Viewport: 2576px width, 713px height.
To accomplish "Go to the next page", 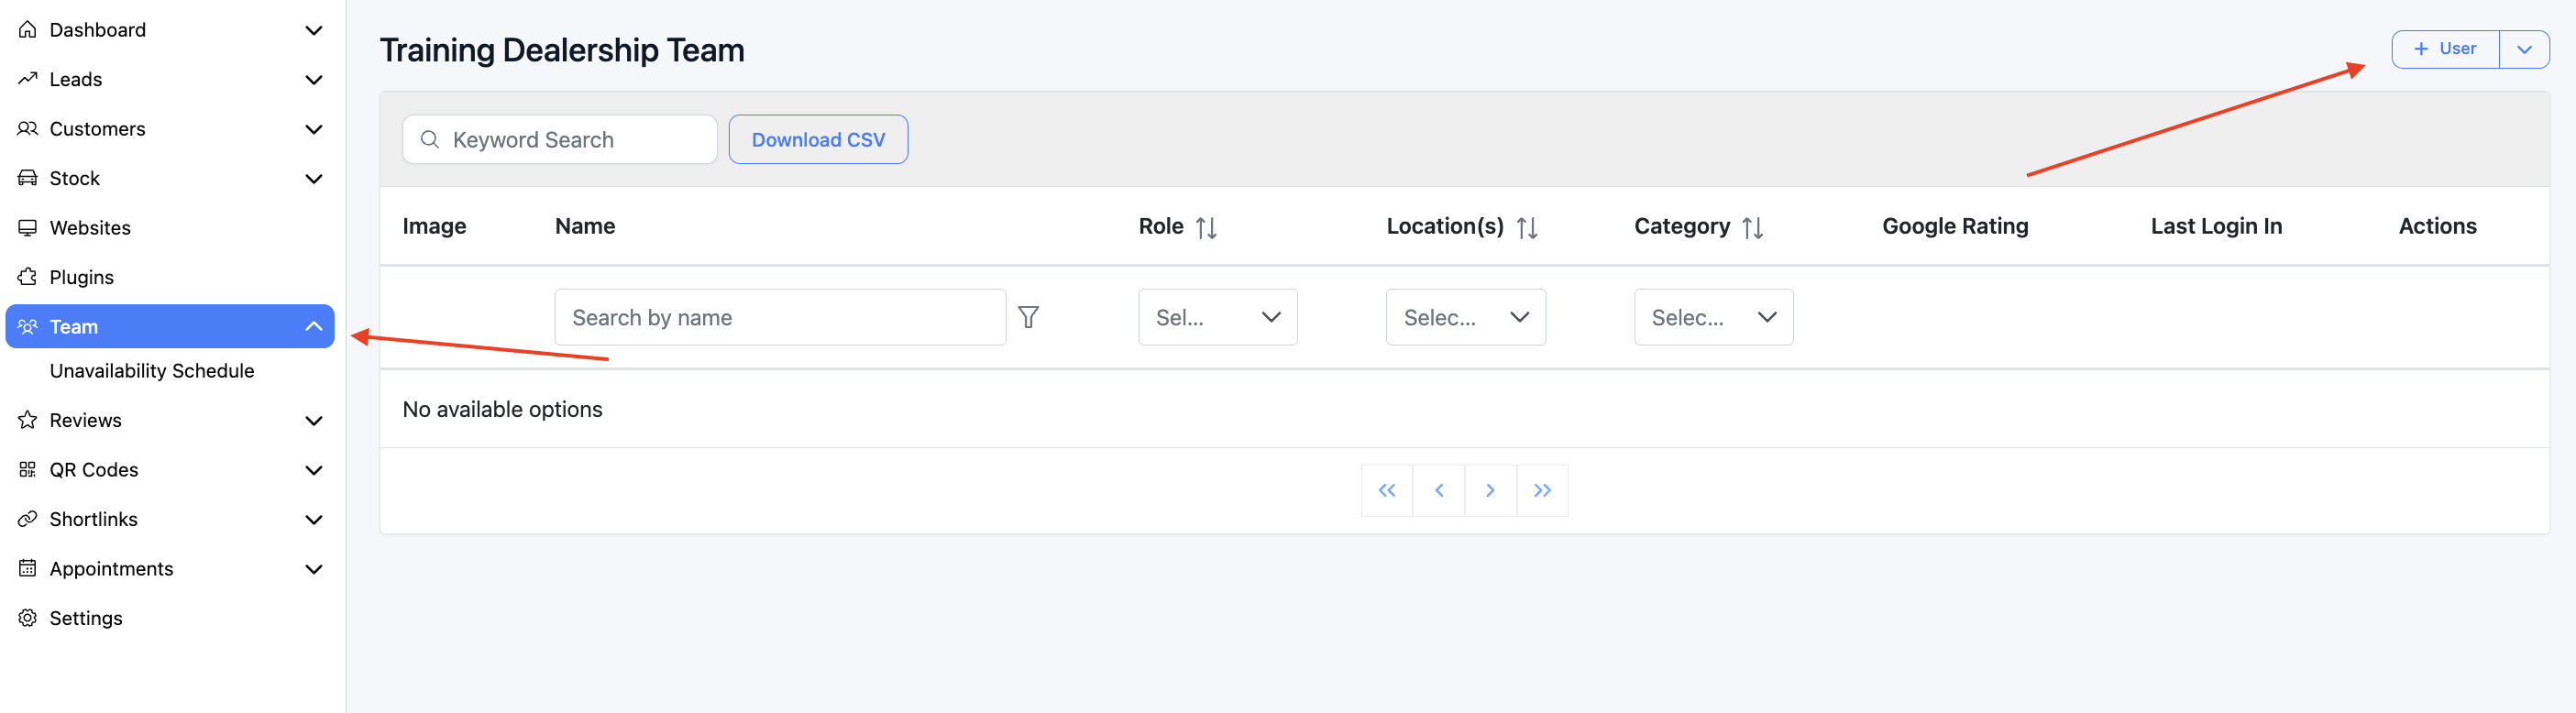I will pyautogui.click(x=1490, y=490).
